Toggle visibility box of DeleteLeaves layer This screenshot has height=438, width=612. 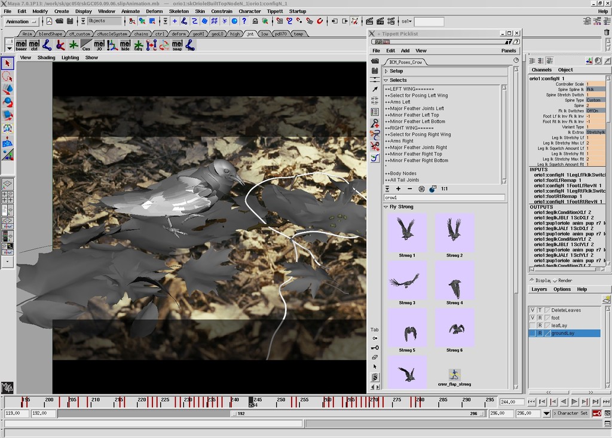pyautogui.click(x=533, y=310)
